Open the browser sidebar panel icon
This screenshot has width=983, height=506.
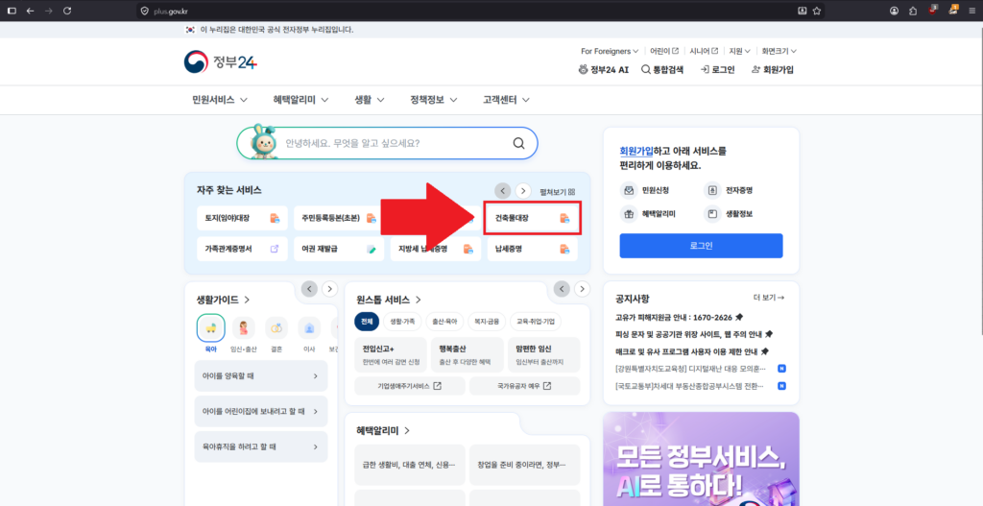12,11
